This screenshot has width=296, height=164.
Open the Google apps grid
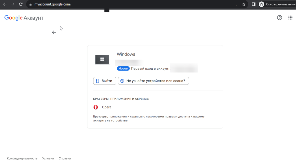(x=290, y=18)
